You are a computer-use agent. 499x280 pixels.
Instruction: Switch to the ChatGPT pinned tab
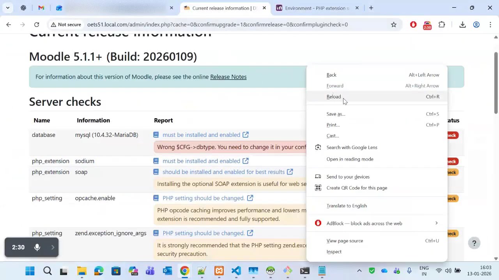click(x=23, y=8)
